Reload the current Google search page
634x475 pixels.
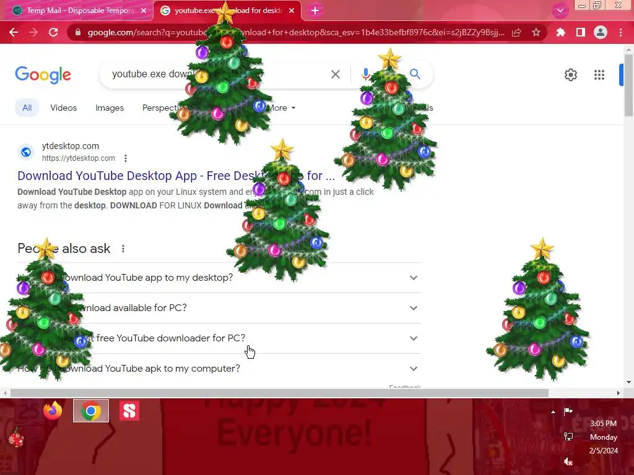(x=53, y=32)
